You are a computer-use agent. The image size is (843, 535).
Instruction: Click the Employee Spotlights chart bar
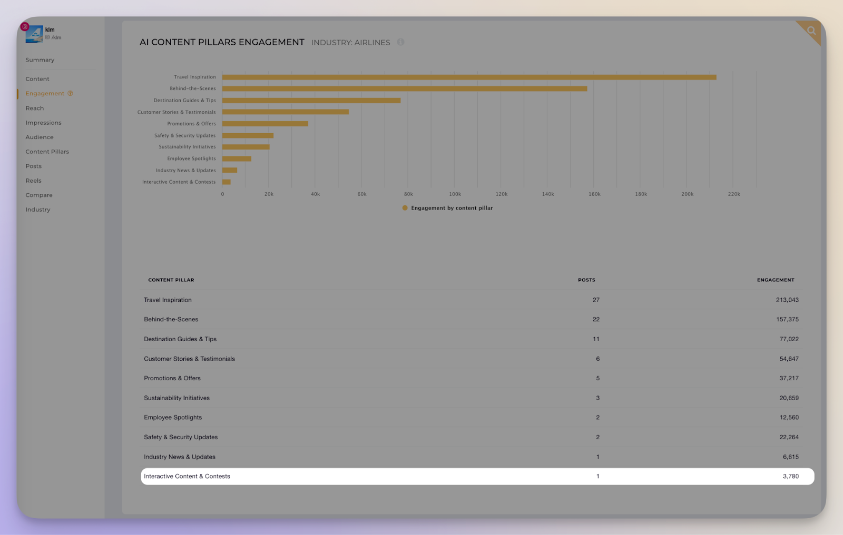coord(237,158)
